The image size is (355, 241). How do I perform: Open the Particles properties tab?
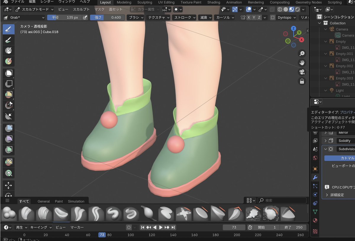[315, 186]
